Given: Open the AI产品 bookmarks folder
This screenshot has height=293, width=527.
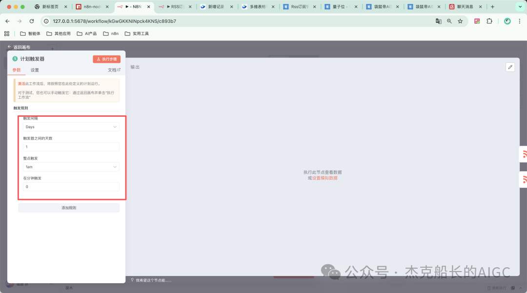Looking at the screenshot, I should tap(87, 34).
